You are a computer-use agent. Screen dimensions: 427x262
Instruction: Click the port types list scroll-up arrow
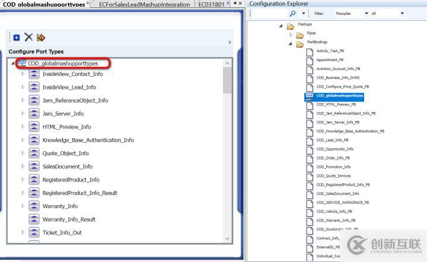click(x=227, y=63)
